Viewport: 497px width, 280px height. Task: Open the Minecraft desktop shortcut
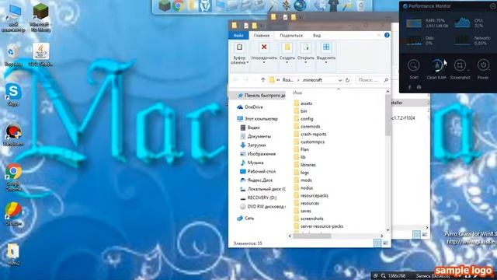[x=40, y=17]
